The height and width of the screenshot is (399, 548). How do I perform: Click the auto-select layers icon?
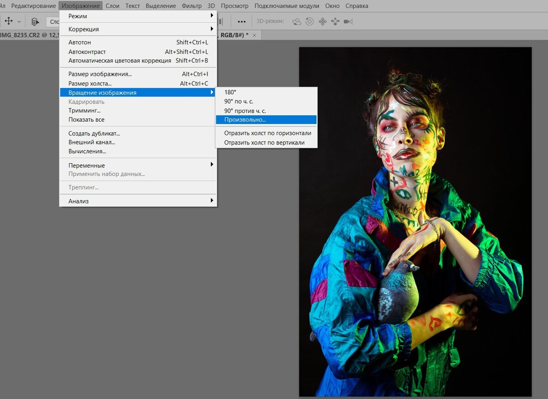point(35,21)
